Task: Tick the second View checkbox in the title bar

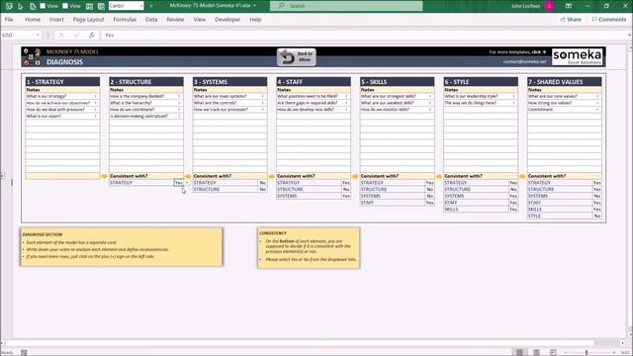Action: click(65, 6)
